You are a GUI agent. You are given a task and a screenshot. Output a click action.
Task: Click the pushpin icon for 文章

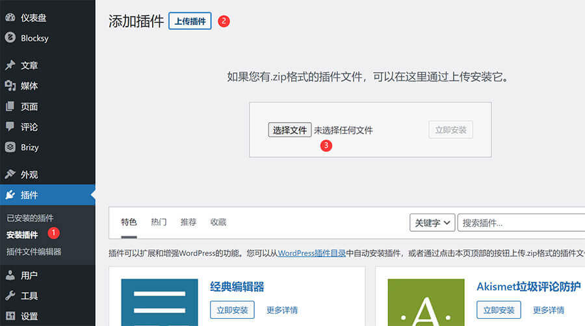10,66
